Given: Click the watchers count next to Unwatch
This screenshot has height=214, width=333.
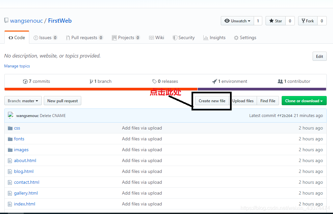Looking at the screenshot, I should pyautogui.click(x=258, y=21).
